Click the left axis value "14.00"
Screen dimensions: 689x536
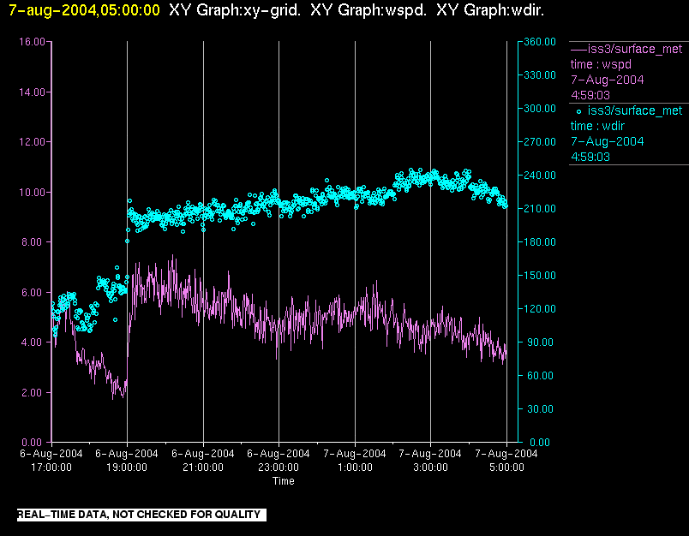tap(32, 92)
